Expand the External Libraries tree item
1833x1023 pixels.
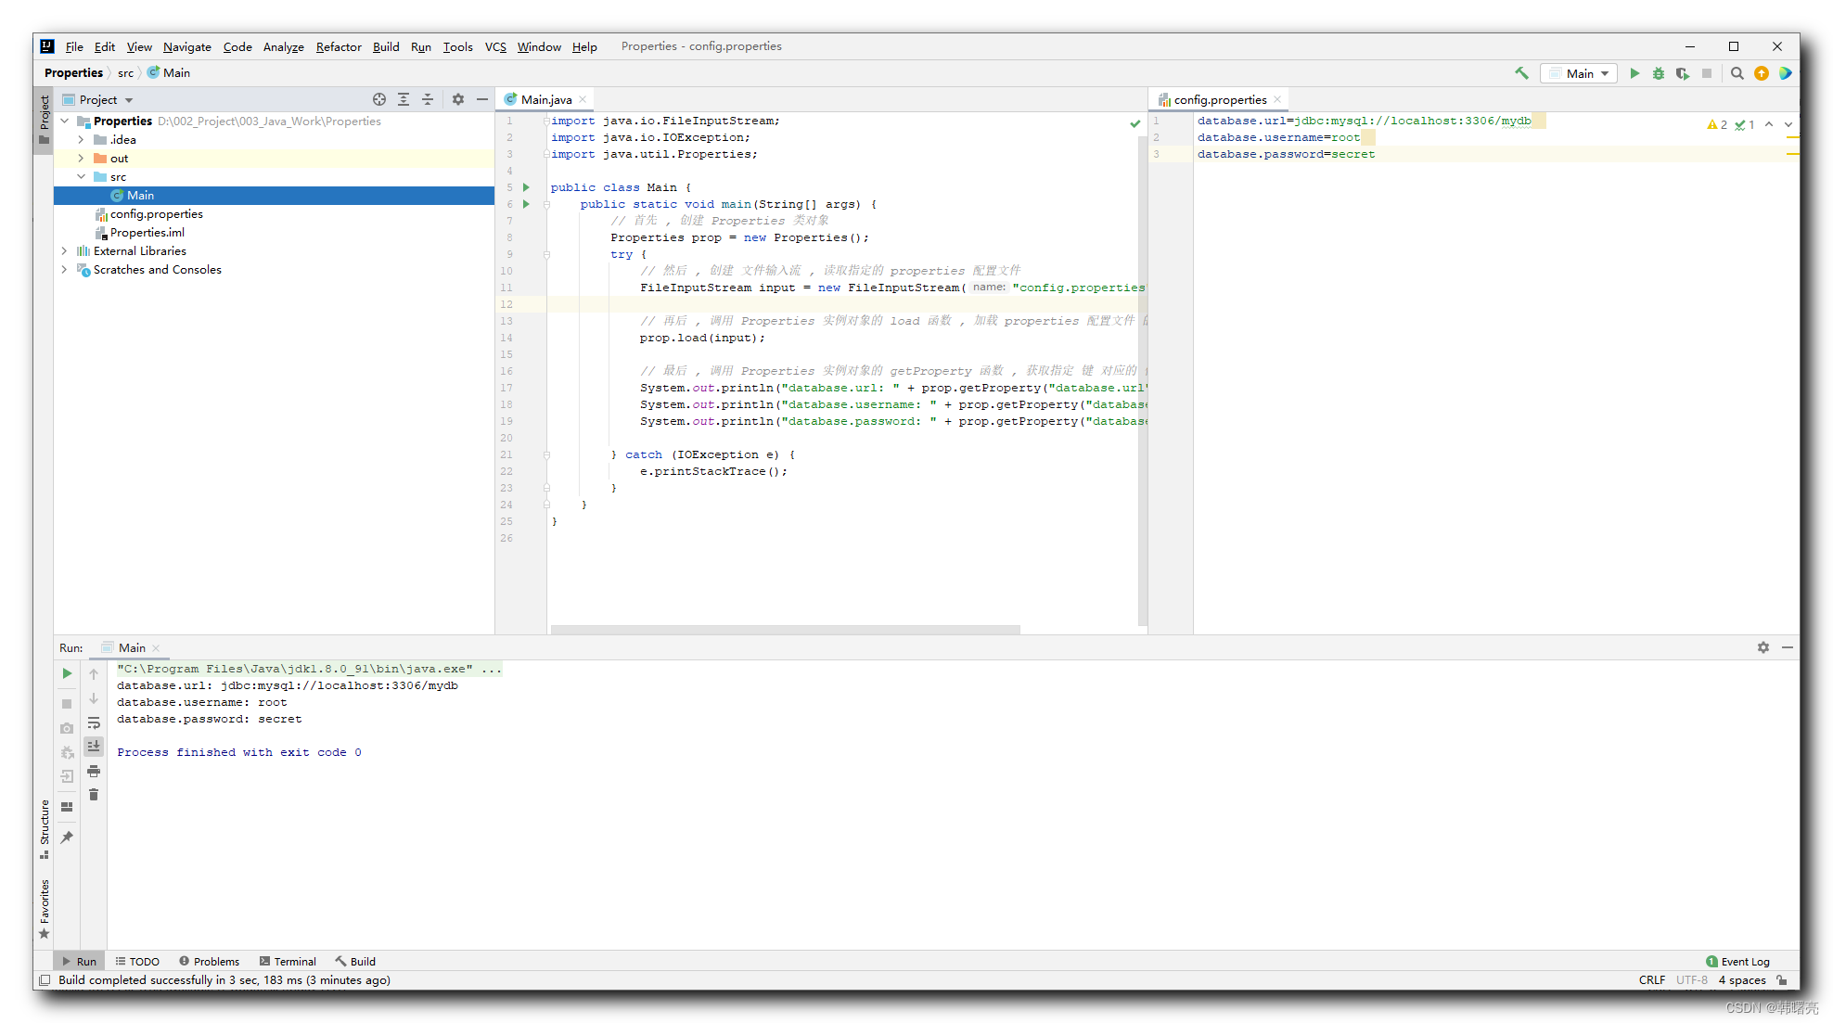pos(64,250)
